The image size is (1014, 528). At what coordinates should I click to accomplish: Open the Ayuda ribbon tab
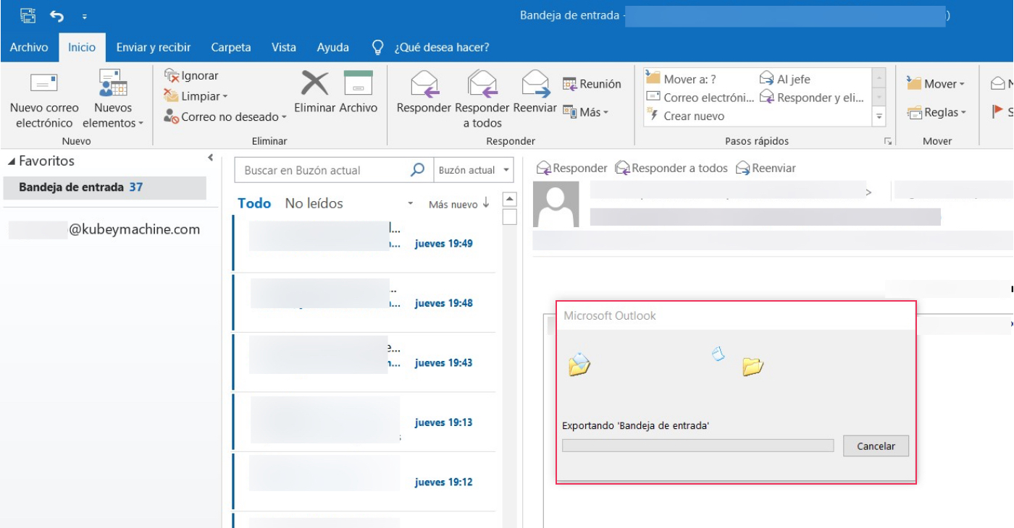click(x=333, y=47)
